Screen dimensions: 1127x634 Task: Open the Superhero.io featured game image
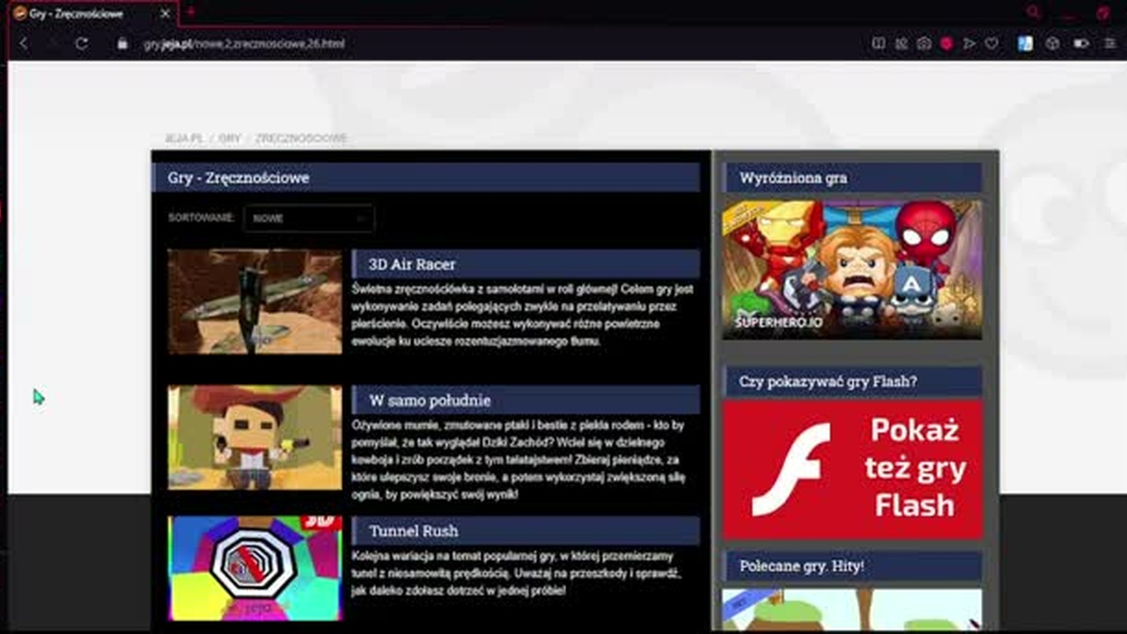tap(852, 269)
